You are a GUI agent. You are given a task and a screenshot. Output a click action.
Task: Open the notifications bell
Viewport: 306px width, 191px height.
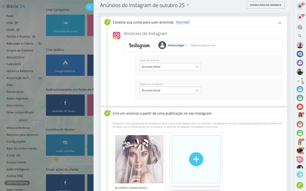(300, 17)
